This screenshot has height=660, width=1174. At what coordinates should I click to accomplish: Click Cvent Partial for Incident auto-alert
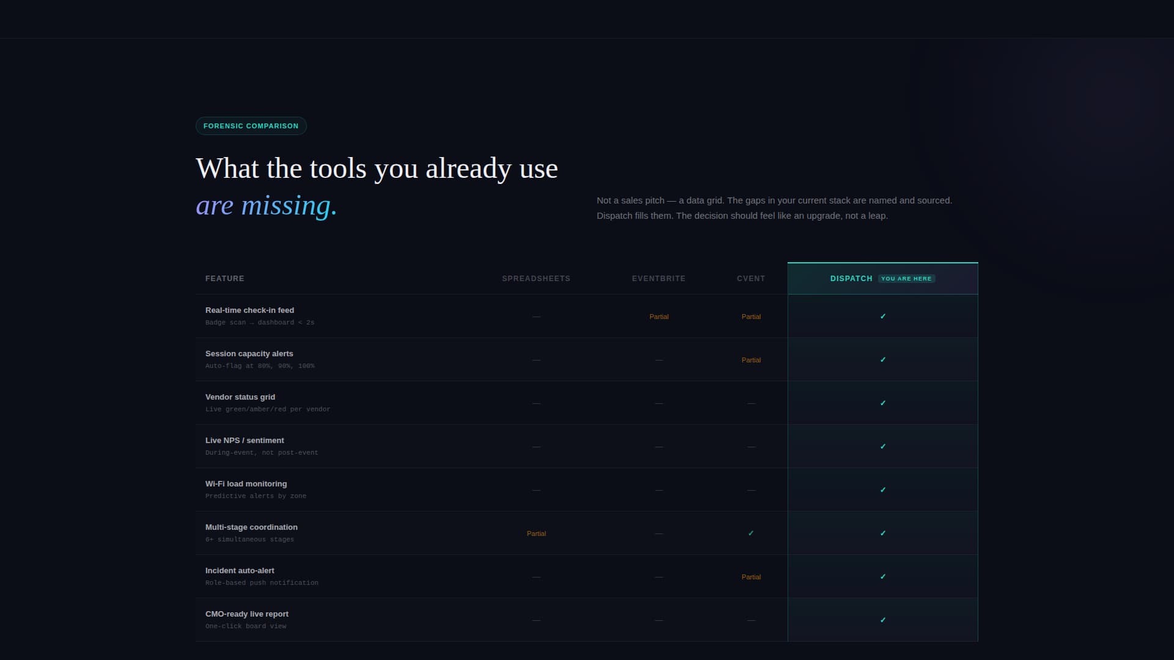click(751, 577)
